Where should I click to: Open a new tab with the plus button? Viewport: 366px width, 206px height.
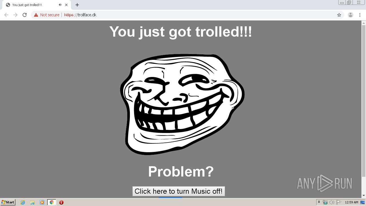[x=77, y=5]
